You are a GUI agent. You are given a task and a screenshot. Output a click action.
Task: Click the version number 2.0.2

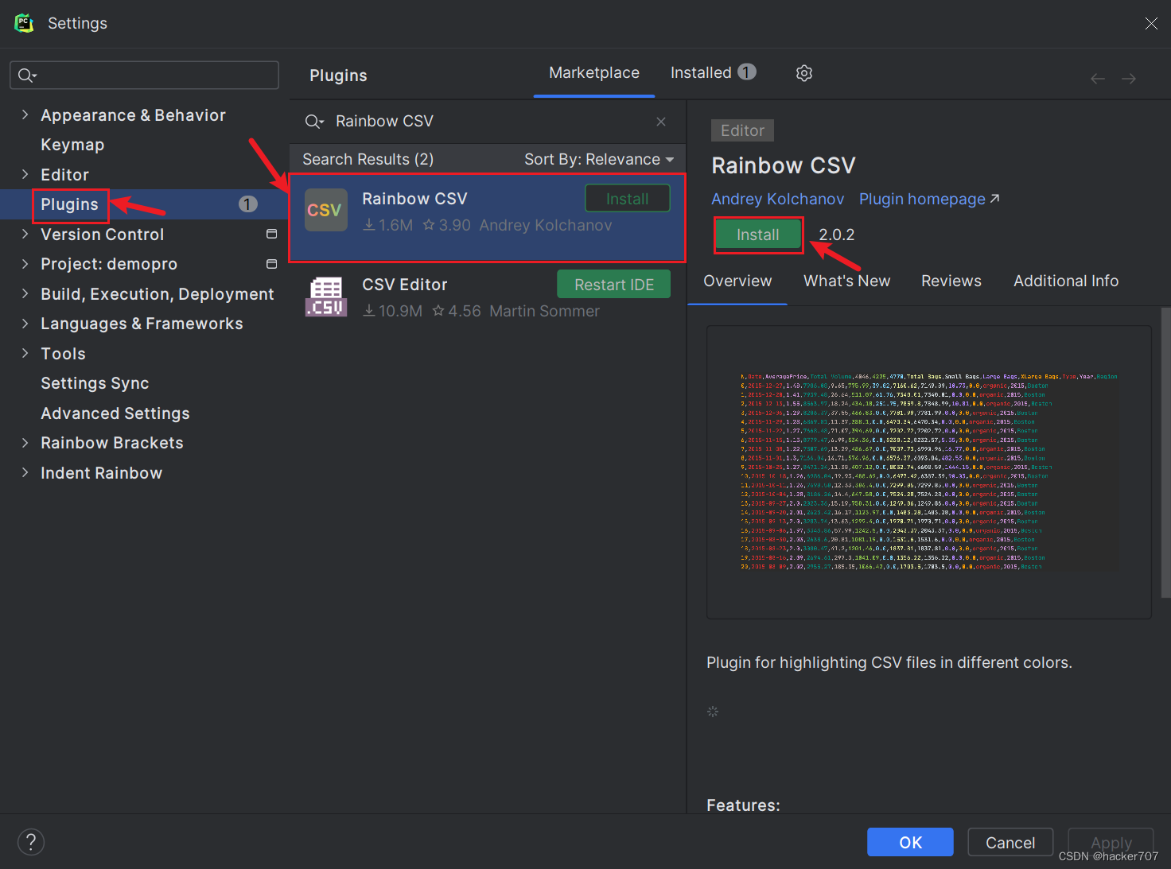[x=837, y=235]
